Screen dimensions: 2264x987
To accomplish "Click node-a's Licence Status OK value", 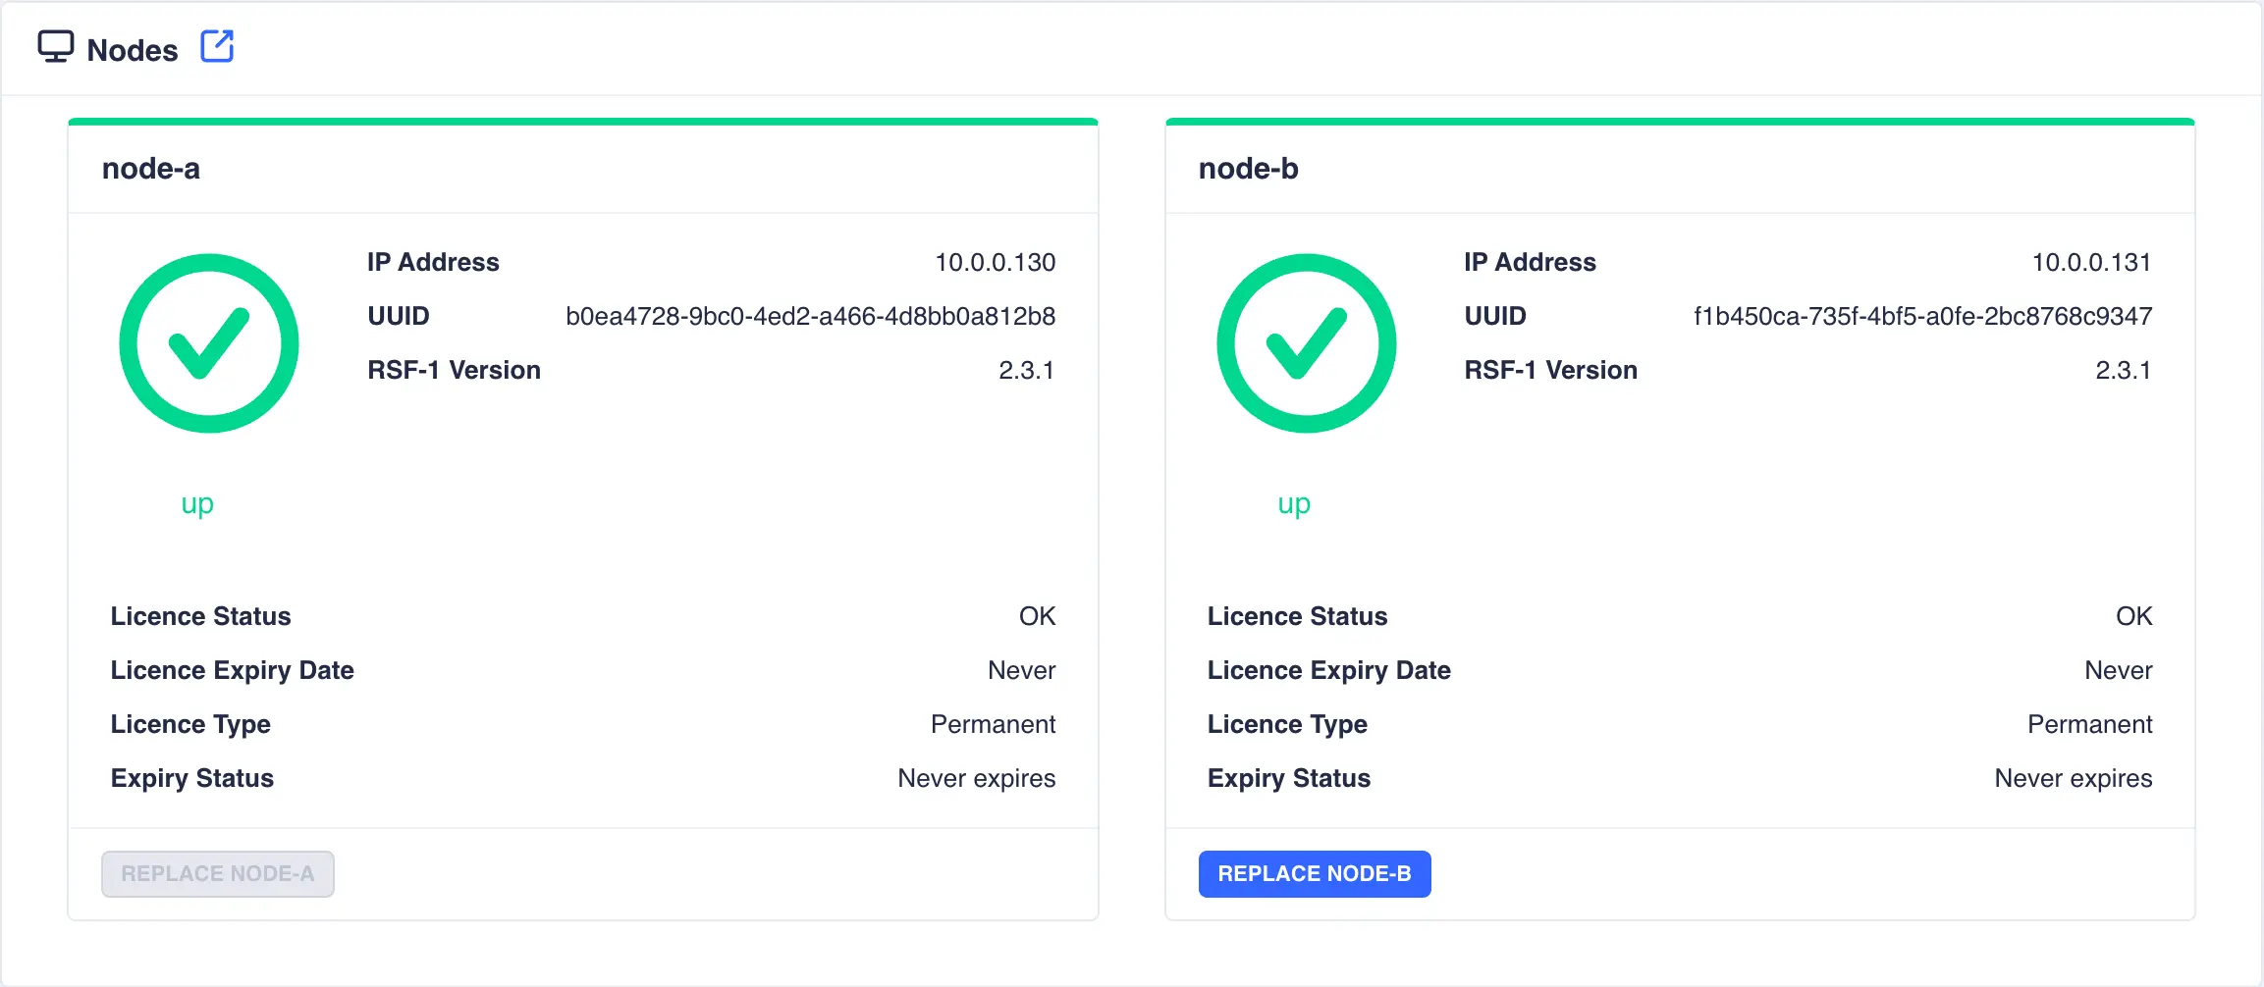I will click(x=1039, y=615).
